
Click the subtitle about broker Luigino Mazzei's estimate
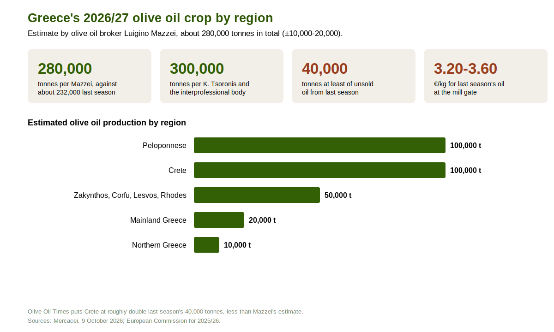pos(185,34)
